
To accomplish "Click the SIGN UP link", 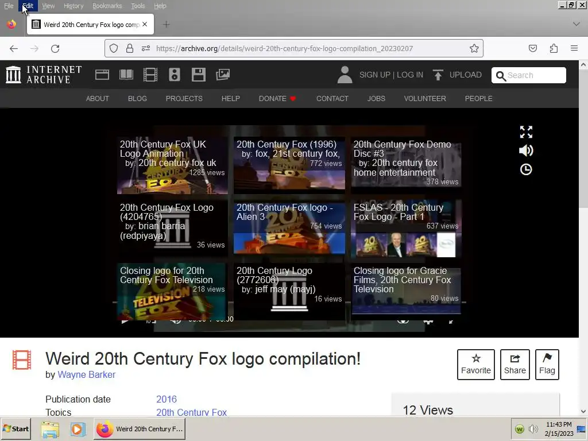I will (x=374, y=75).
